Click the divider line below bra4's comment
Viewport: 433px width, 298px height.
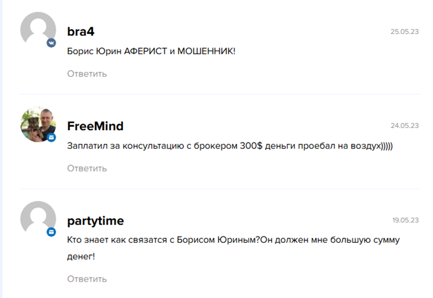tap(220, 94)
